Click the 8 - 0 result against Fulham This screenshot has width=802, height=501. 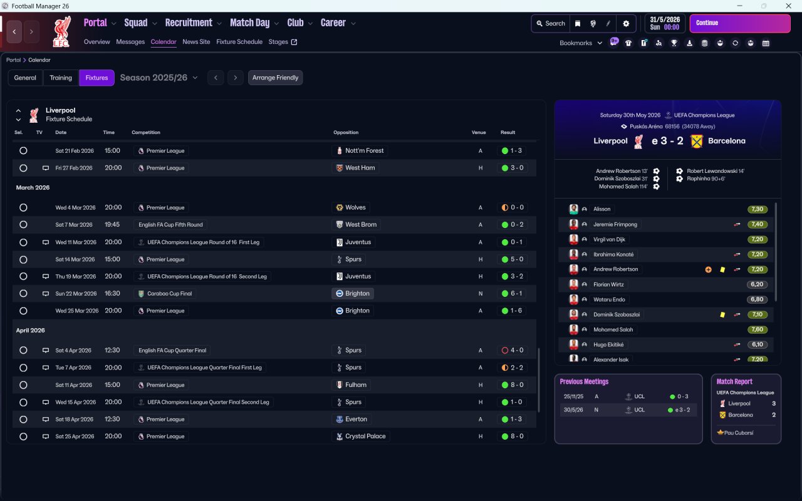tap(513, 385)
